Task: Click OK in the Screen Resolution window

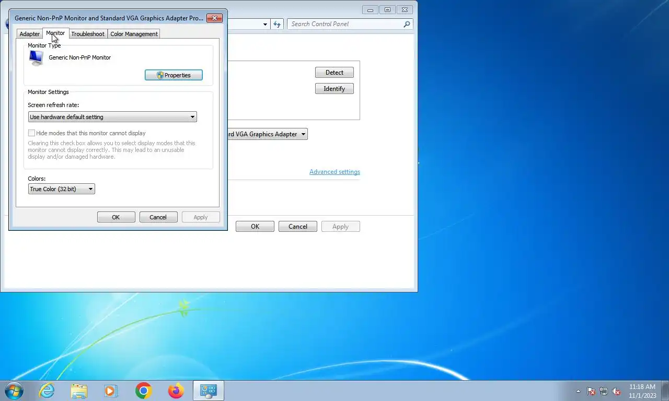Action: pyautogui.click(x=255, y=227)
